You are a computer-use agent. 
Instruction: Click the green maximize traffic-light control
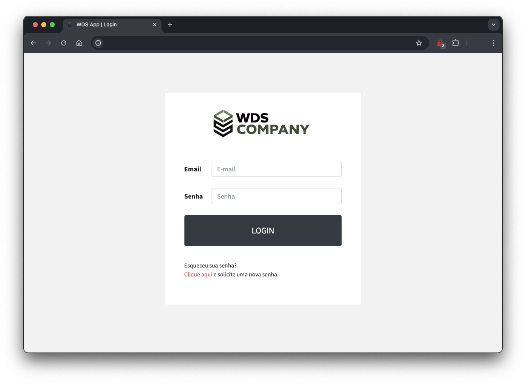point(52,24)
